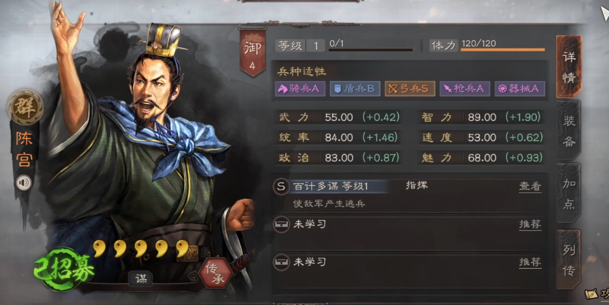
Task: Click the second empty skill slot icon
Action: pos(281,262)
